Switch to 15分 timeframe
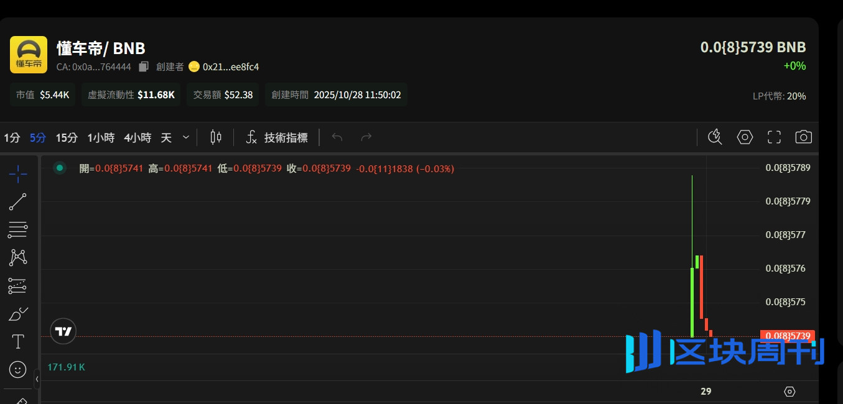Viewport: 843px width, 404px height. point(67,138)
